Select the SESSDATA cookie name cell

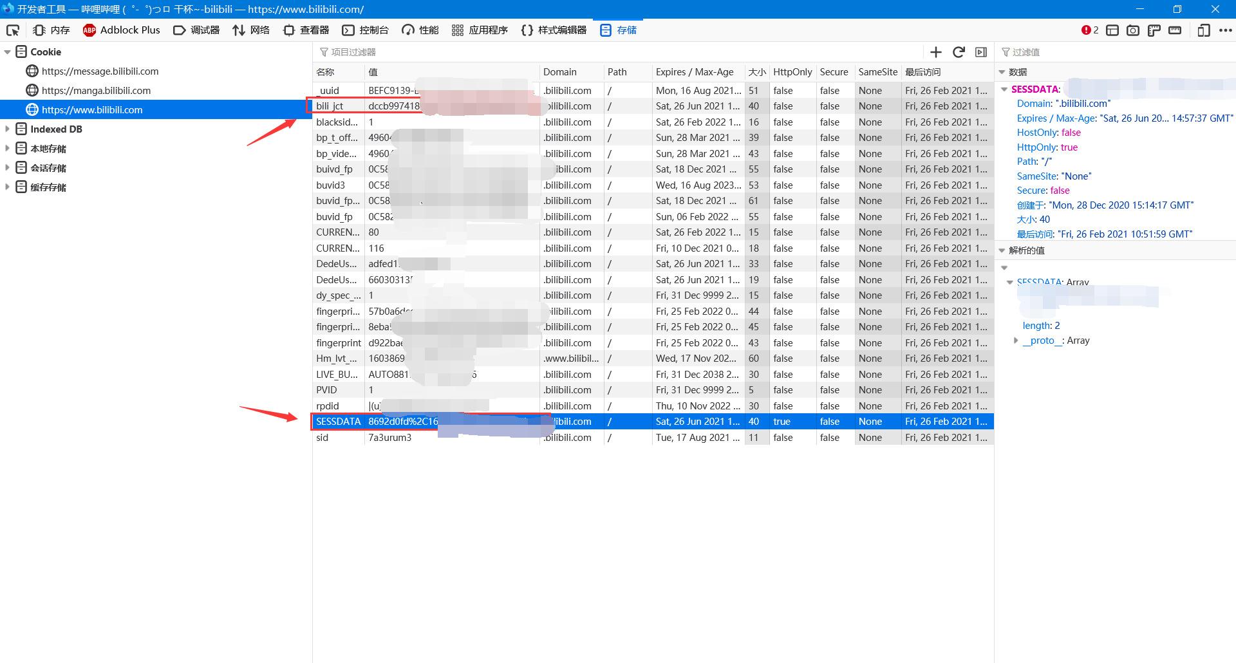tap(339, 422)
